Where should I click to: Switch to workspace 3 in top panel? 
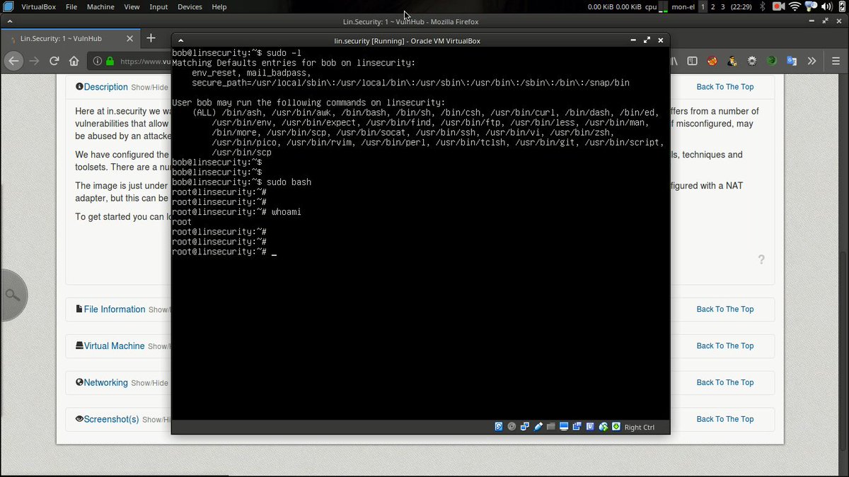pyautogui.click(x=722, y=6)
